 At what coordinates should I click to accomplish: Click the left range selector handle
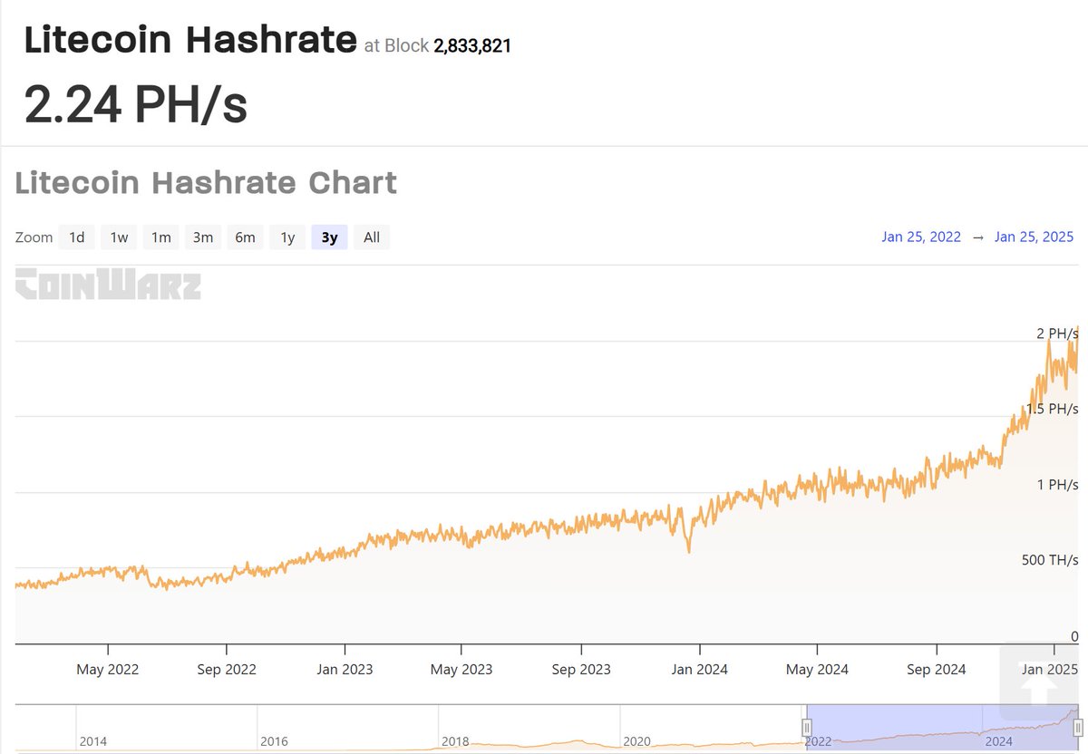click(x=807, y=727)
